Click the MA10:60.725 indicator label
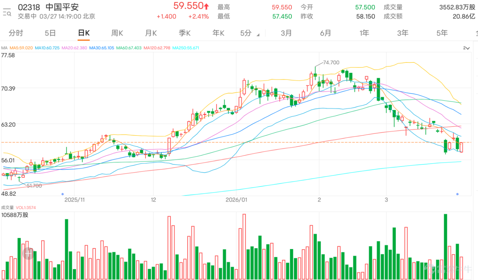The height and width of the screenshot is (280, 478). point(47,48)
